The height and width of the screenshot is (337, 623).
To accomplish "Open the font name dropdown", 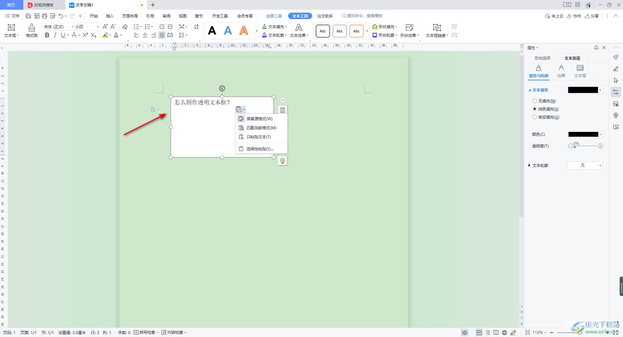I will coord(72,27).
